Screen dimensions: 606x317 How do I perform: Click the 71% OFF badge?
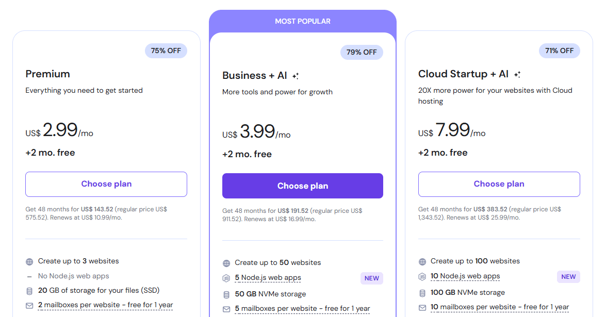point(559,51)
